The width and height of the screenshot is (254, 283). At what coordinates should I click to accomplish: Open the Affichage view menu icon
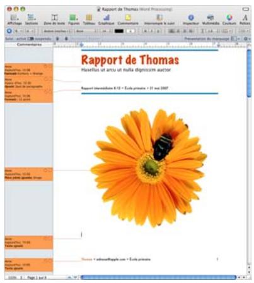point(14,18)
